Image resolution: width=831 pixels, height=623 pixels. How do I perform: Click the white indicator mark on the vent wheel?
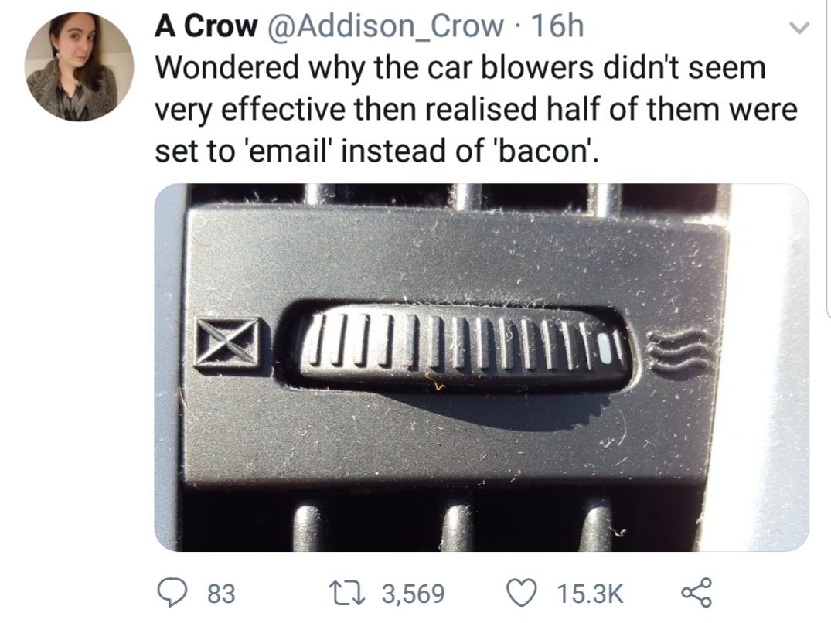[x=605, y=349]
